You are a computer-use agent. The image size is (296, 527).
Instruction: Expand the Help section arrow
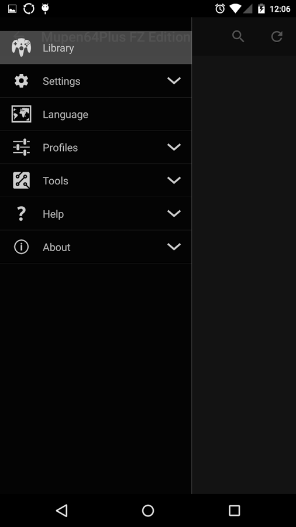(174, 213)
